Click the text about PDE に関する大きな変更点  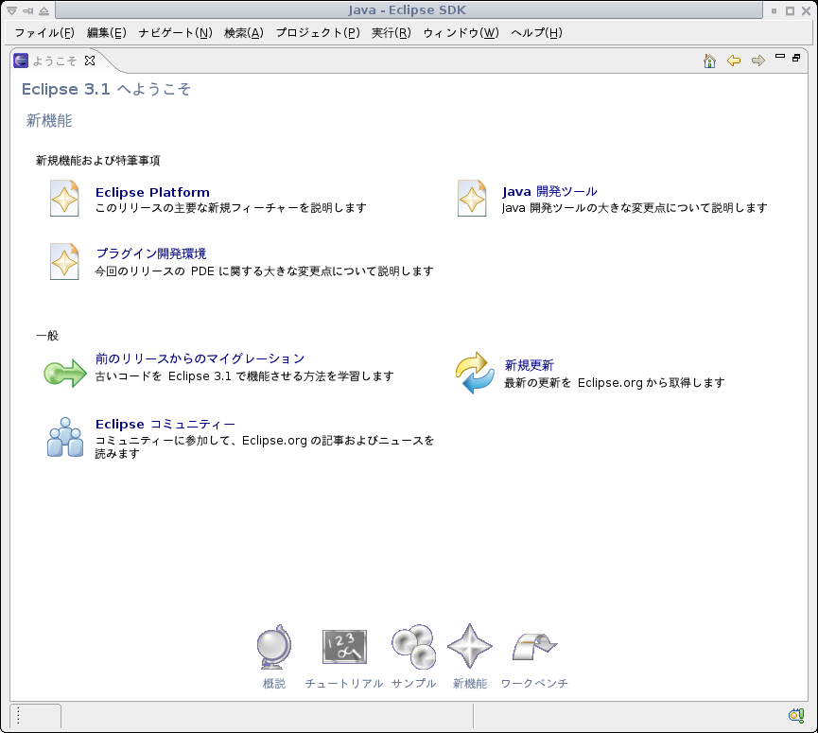[264, 271]
